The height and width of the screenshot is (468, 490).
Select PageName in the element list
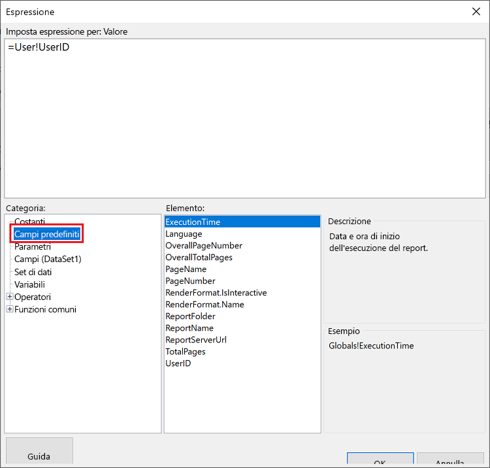point(242,269)
